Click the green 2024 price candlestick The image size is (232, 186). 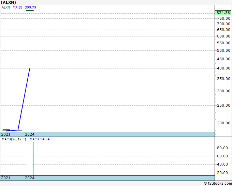point(30,11)
